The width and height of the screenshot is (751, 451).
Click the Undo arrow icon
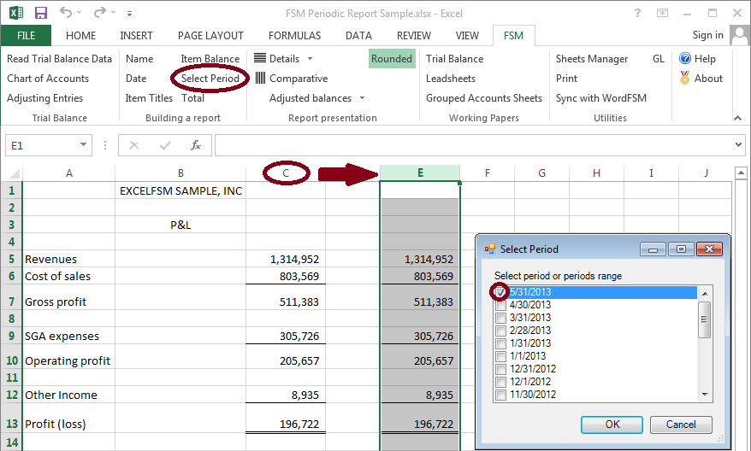pos(66,12)
